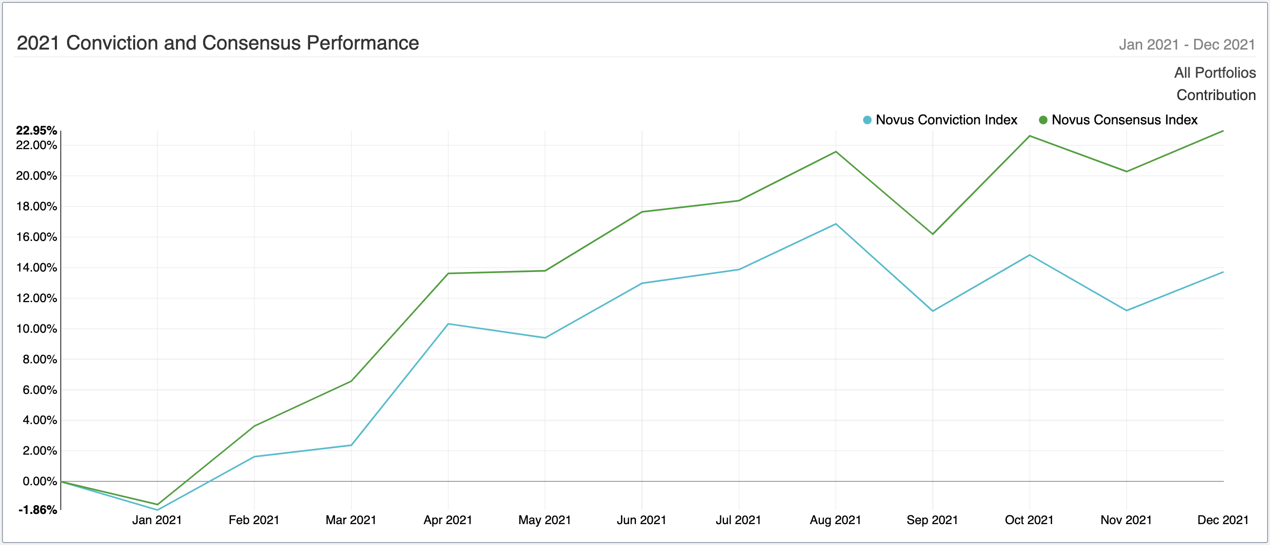Click the green Novus Consensus Index legend dot
The image size is (1270, 545).
coord(1043,120)
